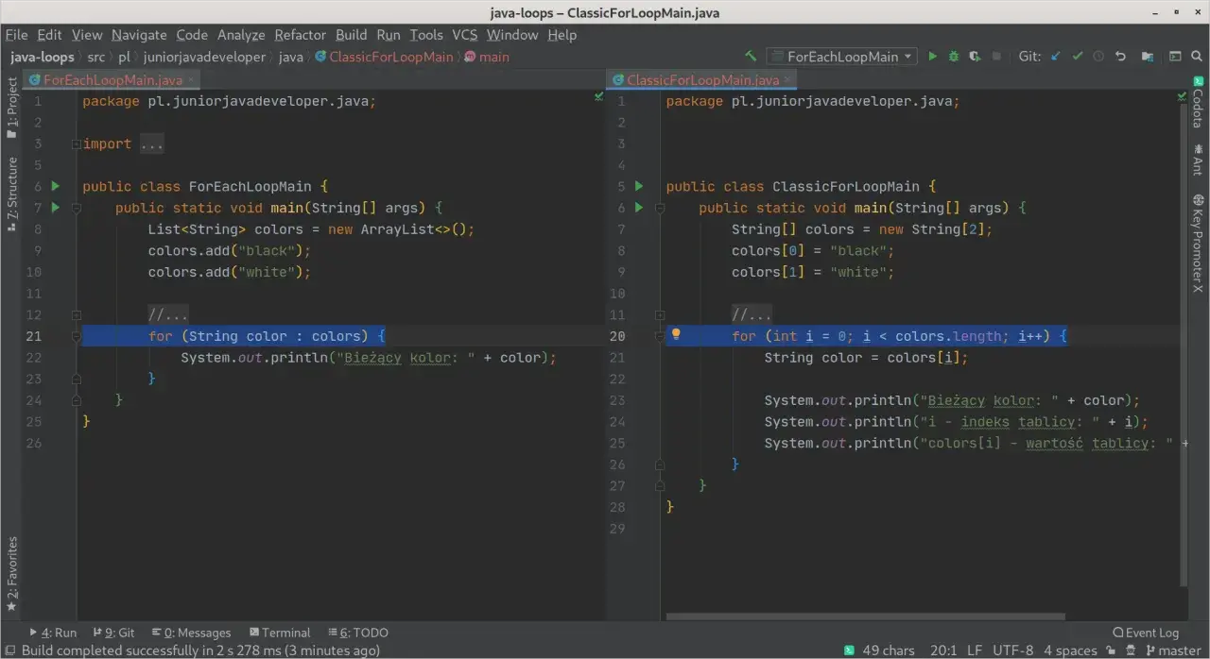Toggle the Ant side panel
The width and height of the screenshot is (1210, 659).
(x=1198, y=161)
